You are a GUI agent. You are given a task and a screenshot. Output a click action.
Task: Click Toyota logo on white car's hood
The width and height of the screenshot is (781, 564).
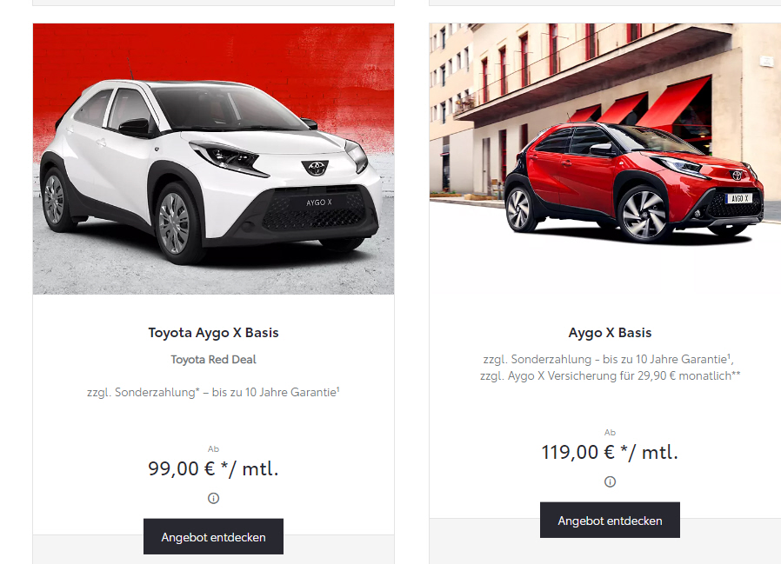click(315, 168)
